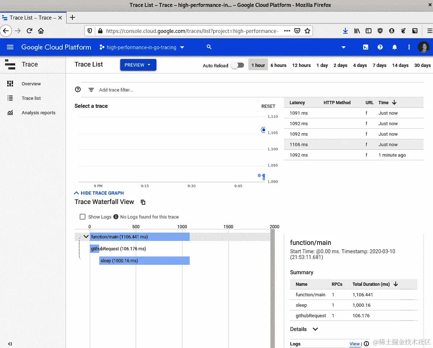The height and width of the screenshot is (348, 433).
Task: Click the sleep row in Summary table
Action: 353,305
